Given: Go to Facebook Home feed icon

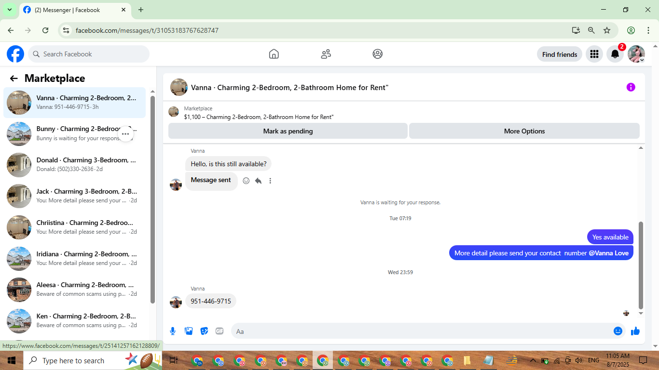Looking at the screenshot, I should 274,54.
